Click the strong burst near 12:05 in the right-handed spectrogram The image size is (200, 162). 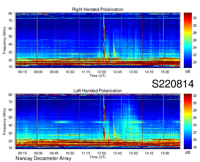pyautogui.click(x=104, y=37)
